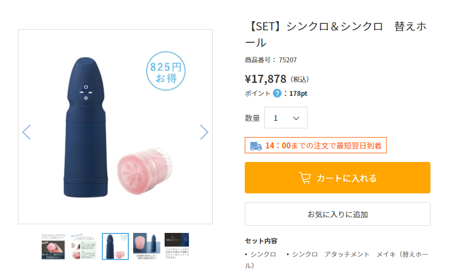Go to the next product image
The image size is (457, 273).
(204, 132)
